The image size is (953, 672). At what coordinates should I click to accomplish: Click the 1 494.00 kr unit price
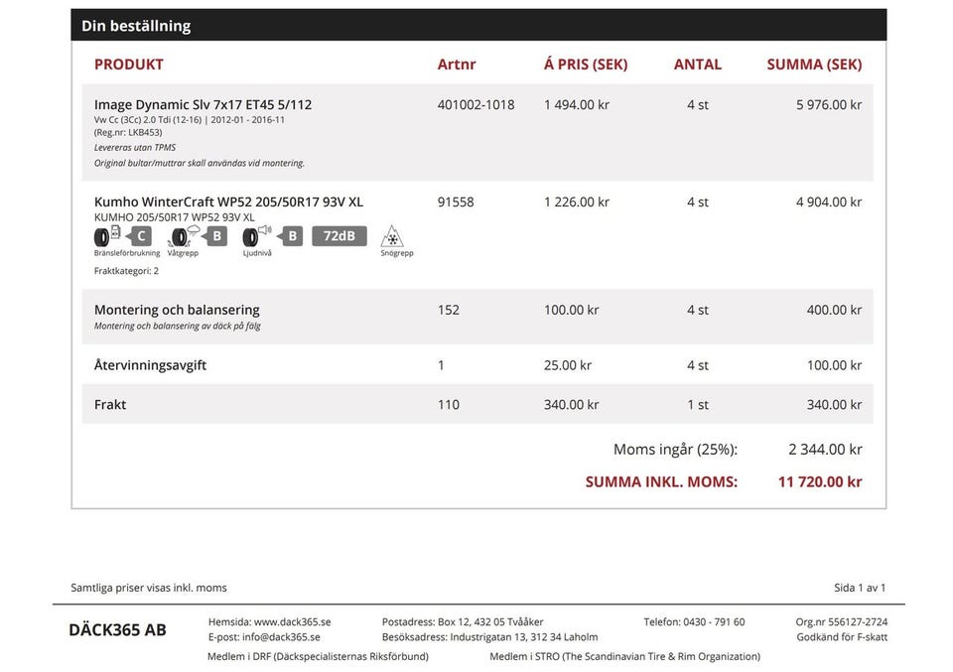tap(576, 104)
